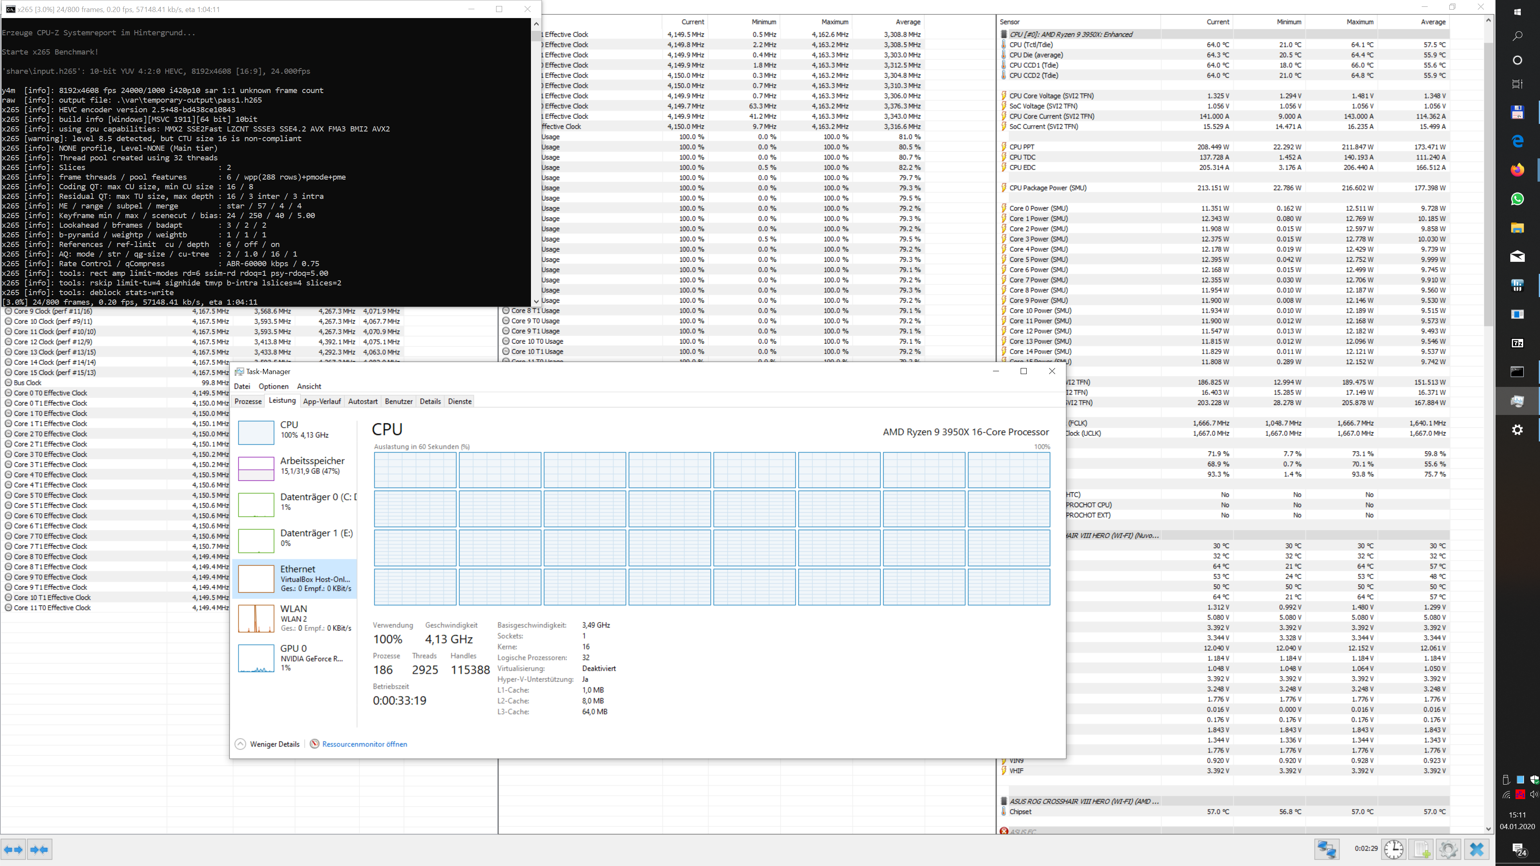This screenshot has height=866, width=1540.
Task: Click the collapse columns arrows button
Action: tap(39, 849)
